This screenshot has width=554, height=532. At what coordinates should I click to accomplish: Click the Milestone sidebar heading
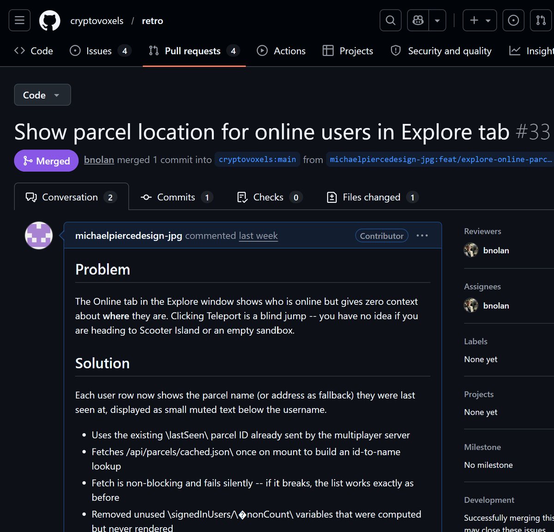pyautogui.click(x=482, y=447)
